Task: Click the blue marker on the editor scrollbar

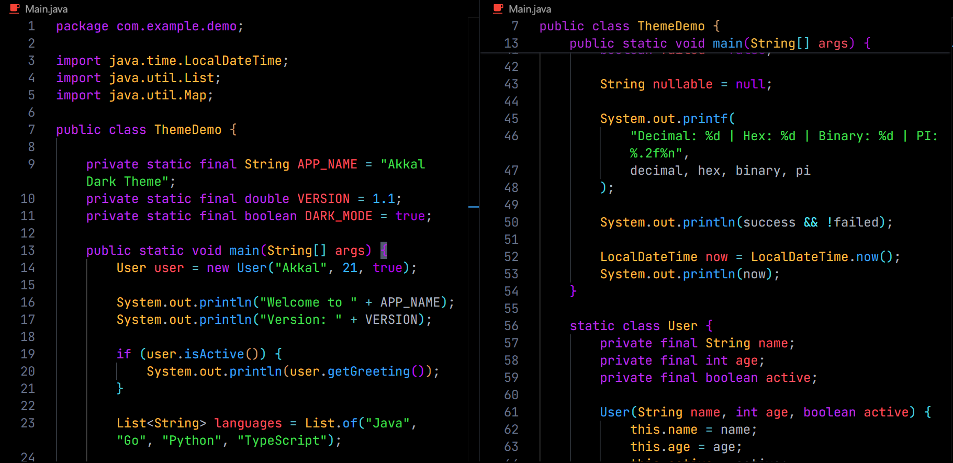Action: [474, 207]
